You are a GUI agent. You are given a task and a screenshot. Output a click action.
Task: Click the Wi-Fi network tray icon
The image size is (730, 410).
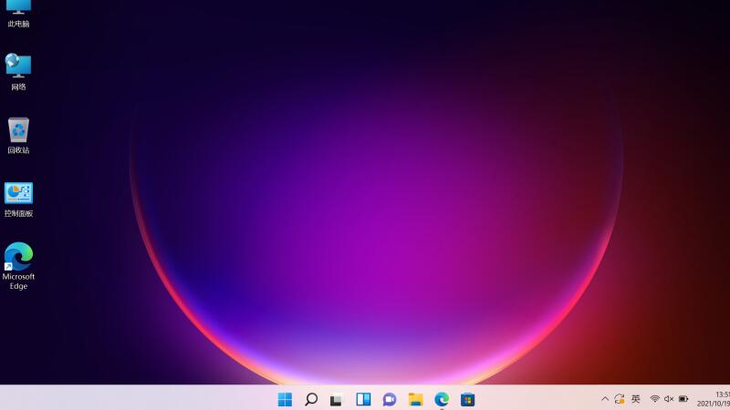pyautogui.click(x=654, y=399)
